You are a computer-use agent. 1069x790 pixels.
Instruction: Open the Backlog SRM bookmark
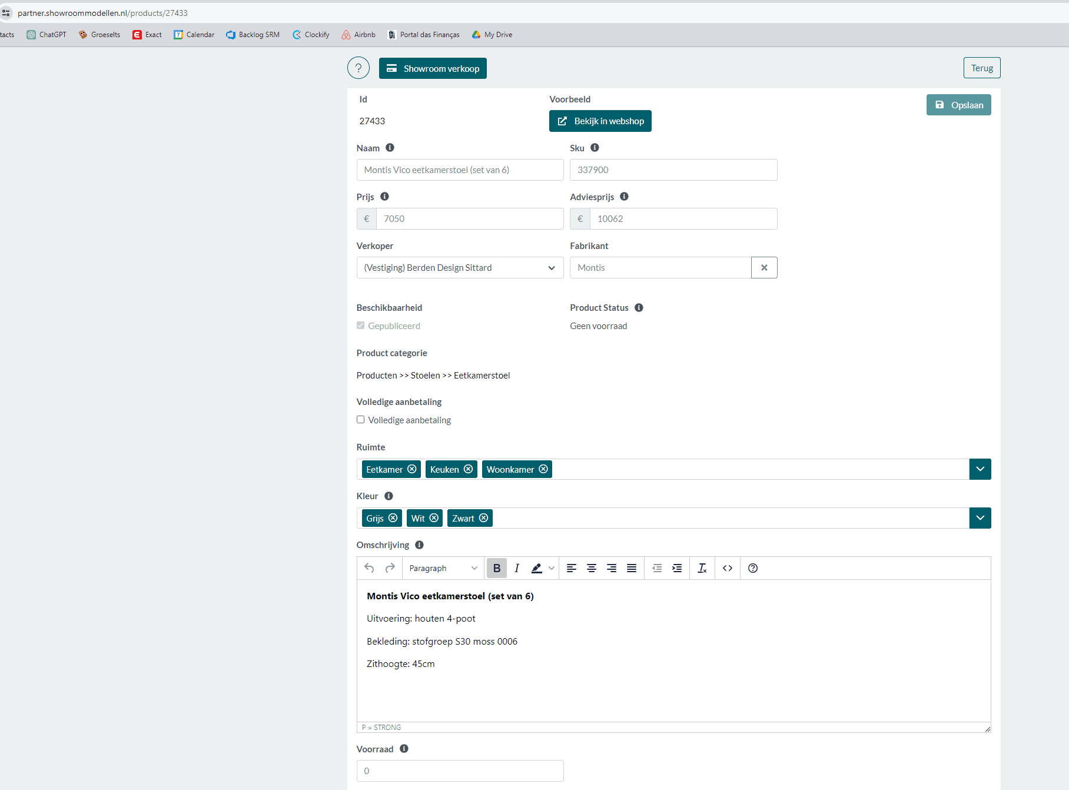coord(253,35)
